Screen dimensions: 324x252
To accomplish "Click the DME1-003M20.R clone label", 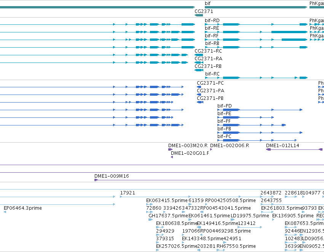I will click(x=188, y=146).
